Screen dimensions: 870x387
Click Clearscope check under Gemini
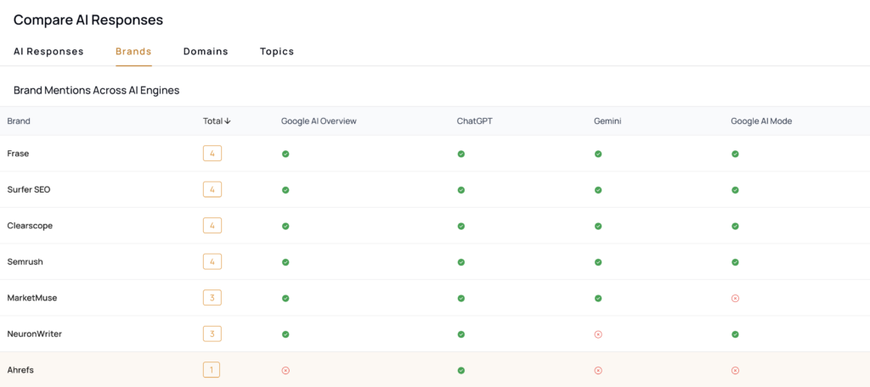pos(598,227)
